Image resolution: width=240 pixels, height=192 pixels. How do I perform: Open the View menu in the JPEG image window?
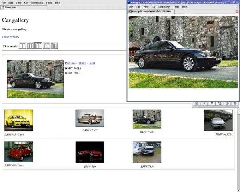pyautogui.click(x=146, y=7)
